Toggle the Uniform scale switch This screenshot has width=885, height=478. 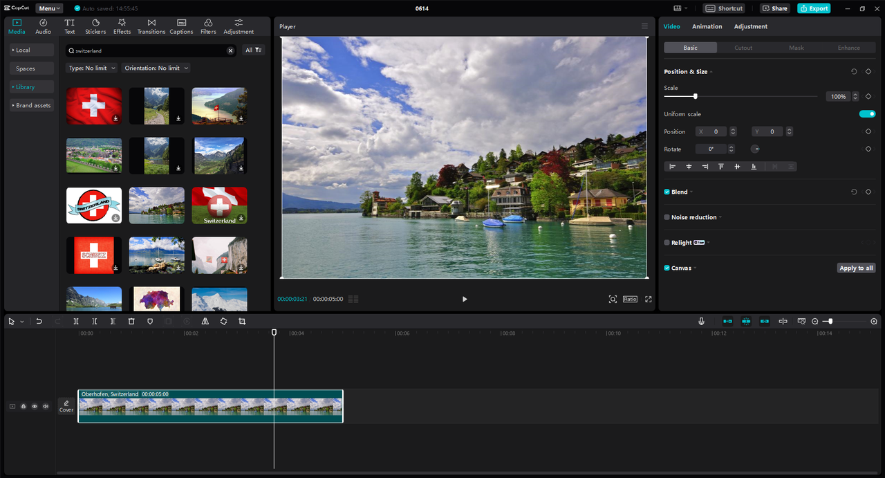coord(867,114)
